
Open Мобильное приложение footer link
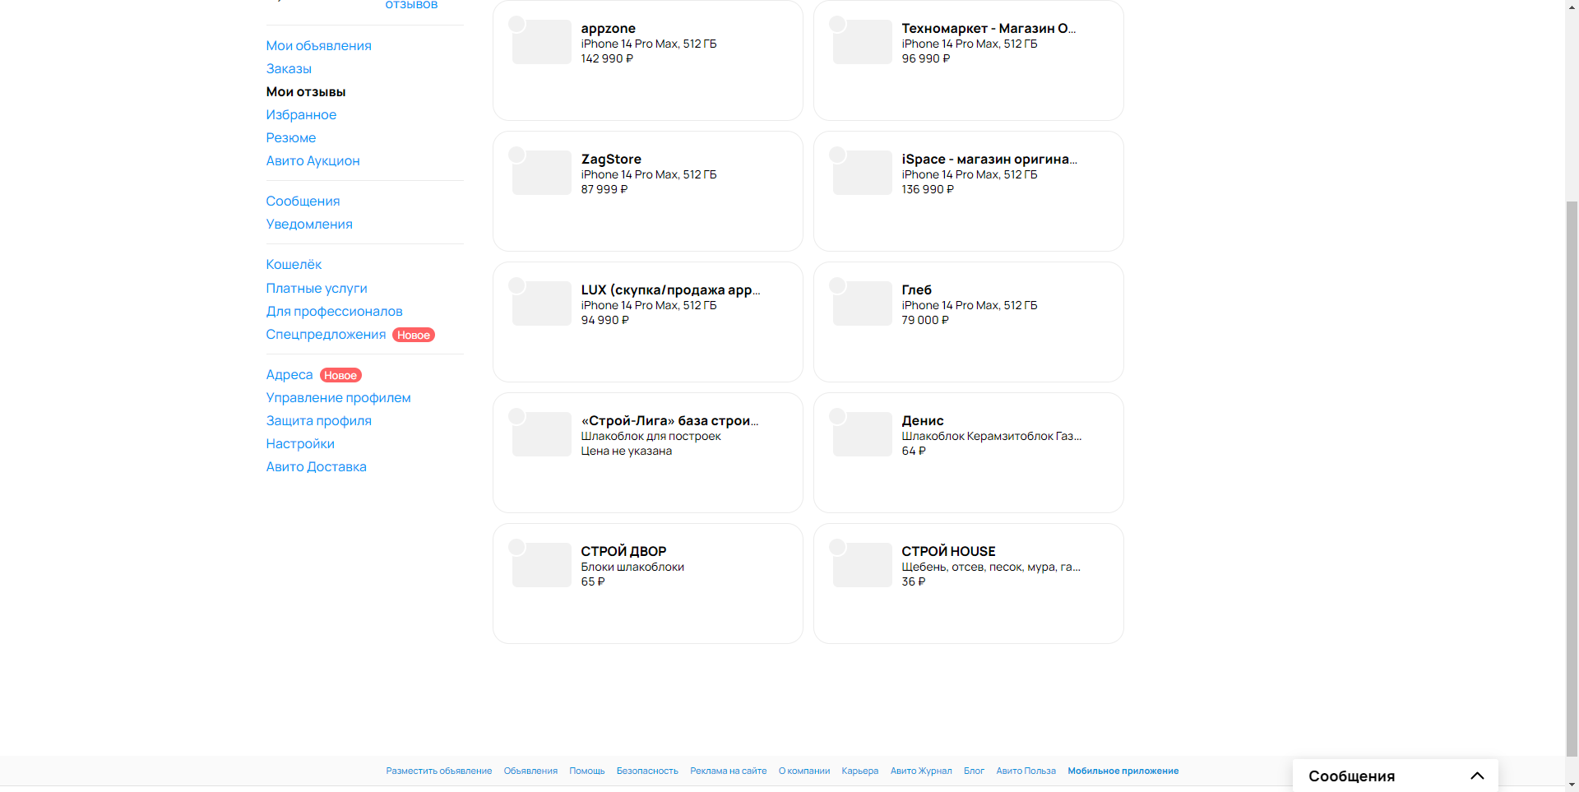[x=1123, y=771]
